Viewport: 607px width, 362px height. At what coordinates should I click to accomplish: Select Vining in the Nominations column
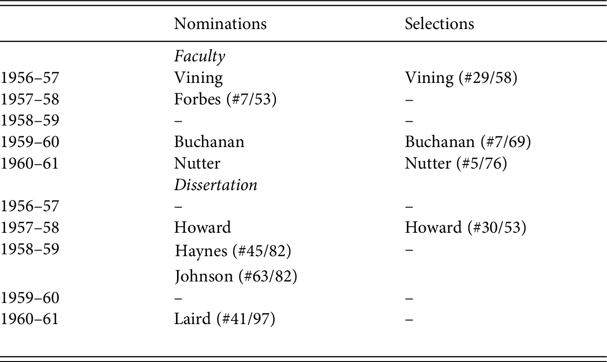(x=198, y=78)
